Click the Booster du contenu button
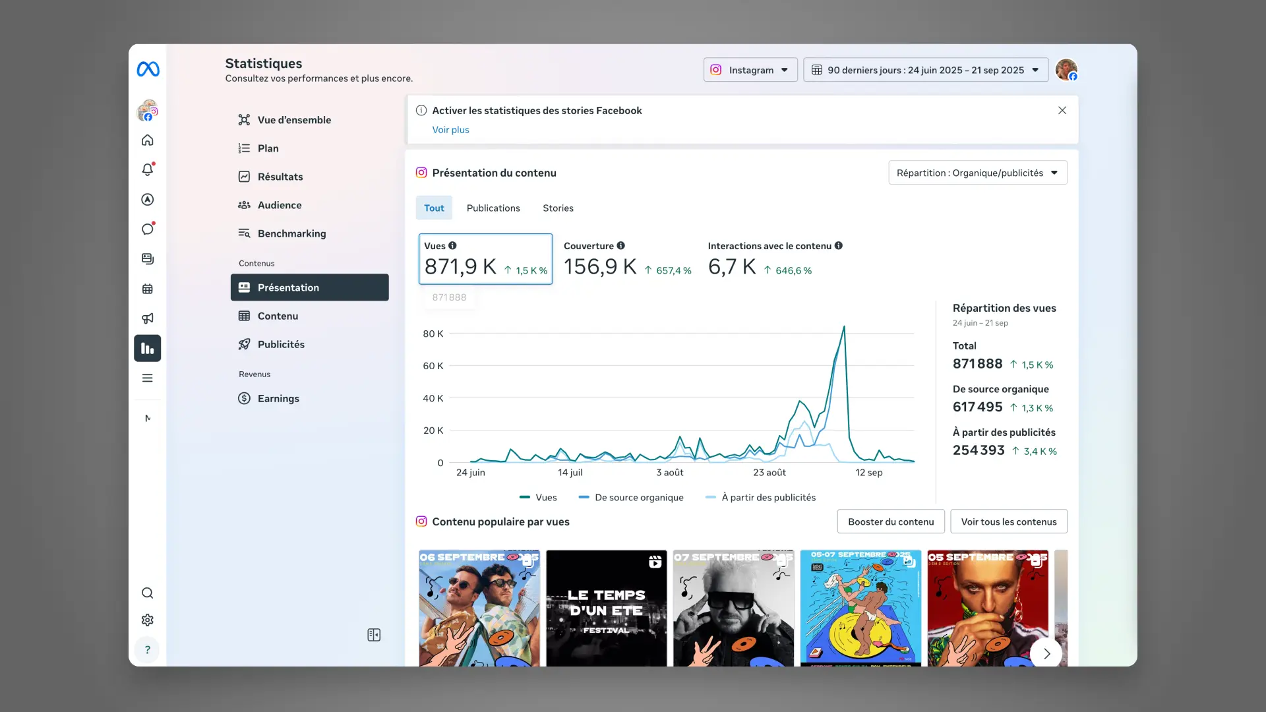1266x712 pixels. (891, 521)
